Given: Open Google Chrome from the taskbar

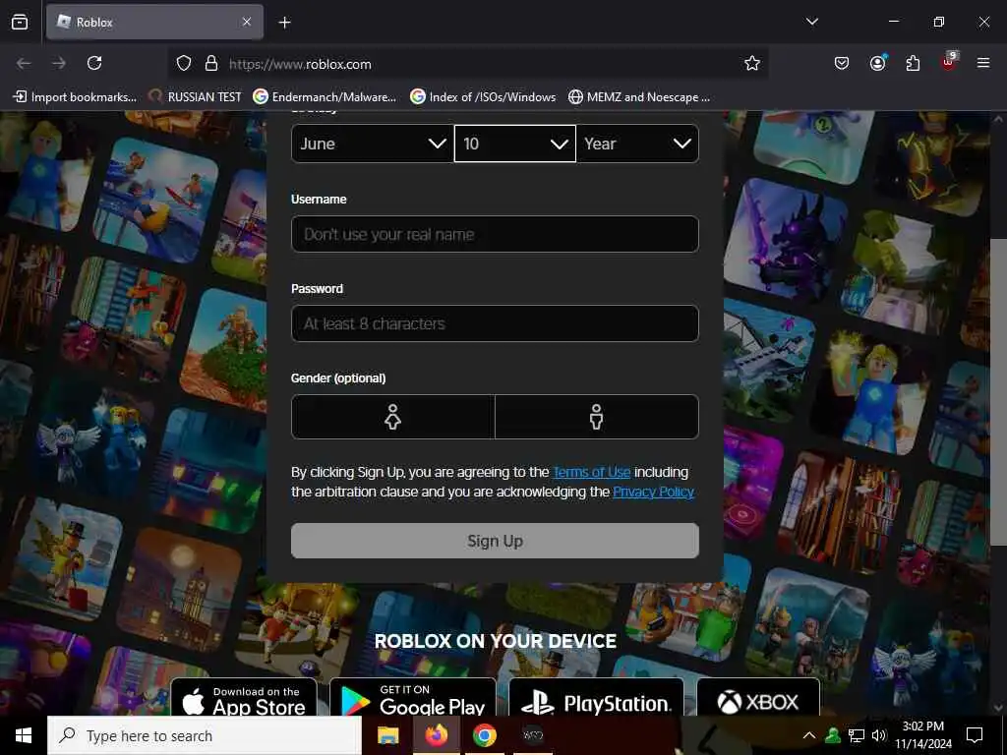Looking at the screenshot, I should (484, 735).
